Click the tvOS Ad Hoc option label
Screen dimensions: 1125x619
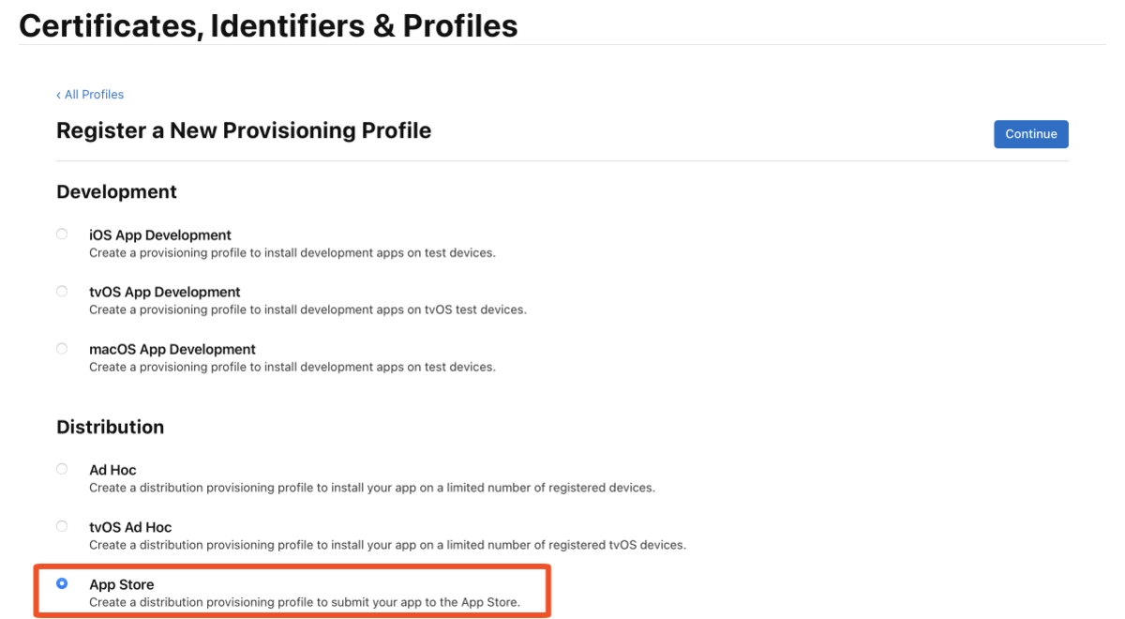coord(130,527)
